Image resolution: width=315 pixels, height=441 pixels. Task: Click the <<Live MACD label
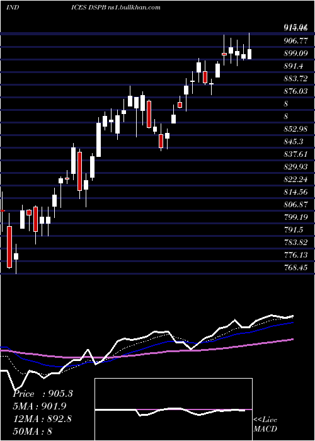point(265,424)
